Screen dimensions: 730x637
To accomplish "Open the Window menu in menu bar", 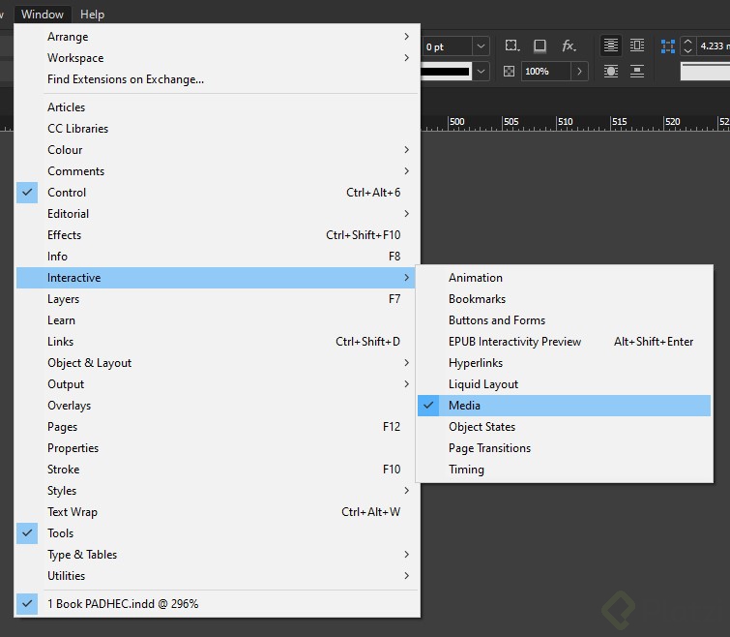I will click(x=43, y=15).
